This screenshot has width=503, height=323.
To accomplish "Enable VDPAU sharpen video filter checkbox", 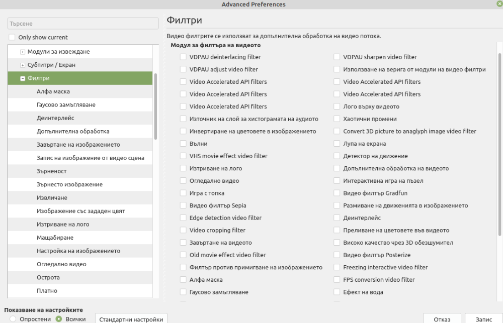I will click(x=337, y=57).
